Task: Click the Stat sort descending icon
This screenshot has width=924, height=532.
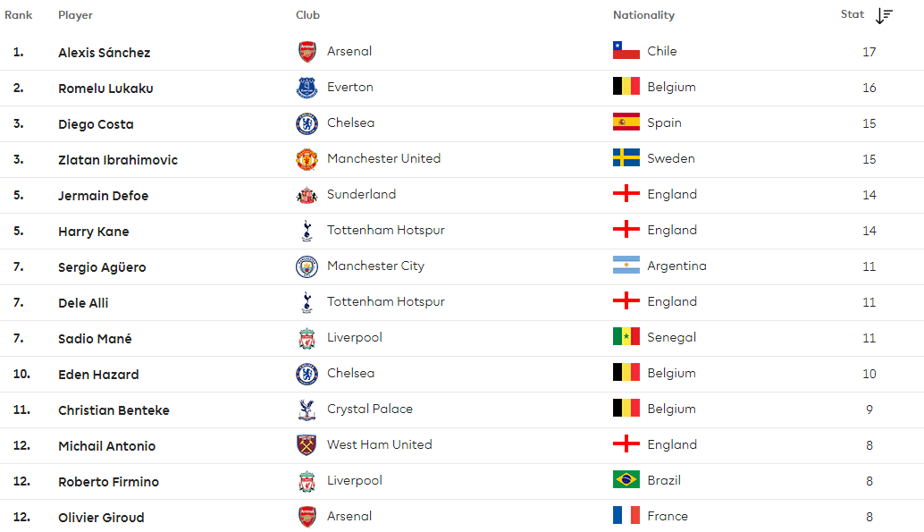Action: pyautogui.click(x=884, y=16)
